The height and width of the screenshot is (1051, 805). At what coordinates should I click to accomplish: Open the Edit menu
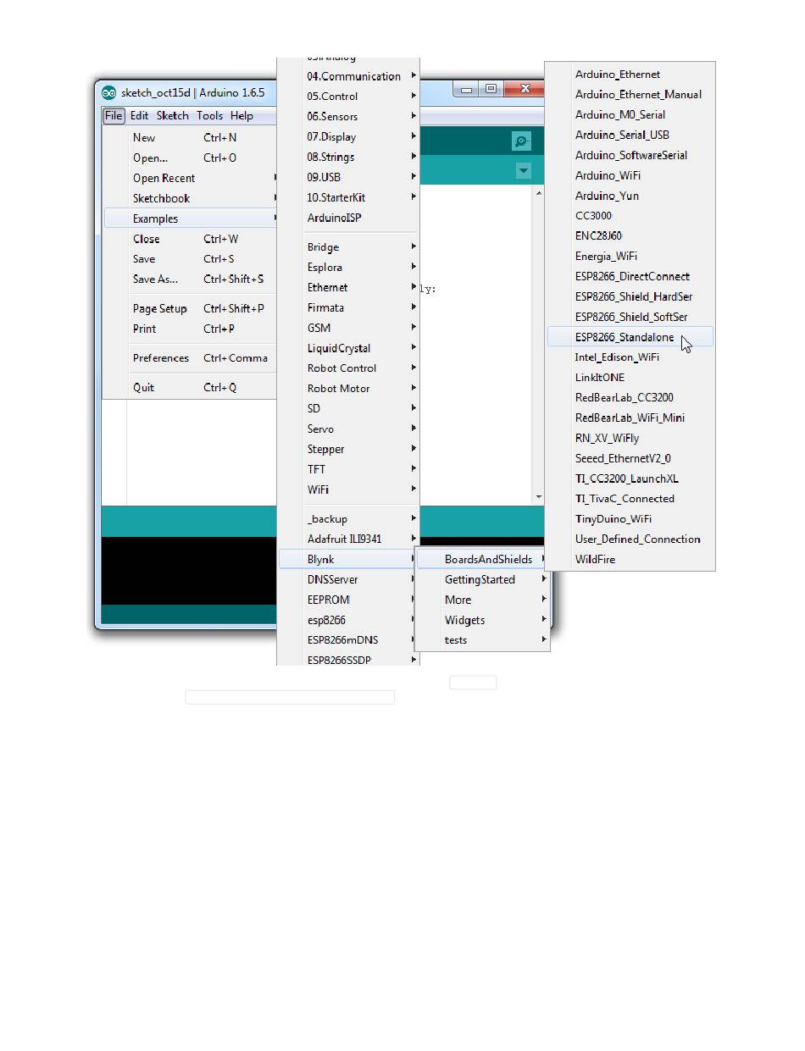tap(139, 116)
